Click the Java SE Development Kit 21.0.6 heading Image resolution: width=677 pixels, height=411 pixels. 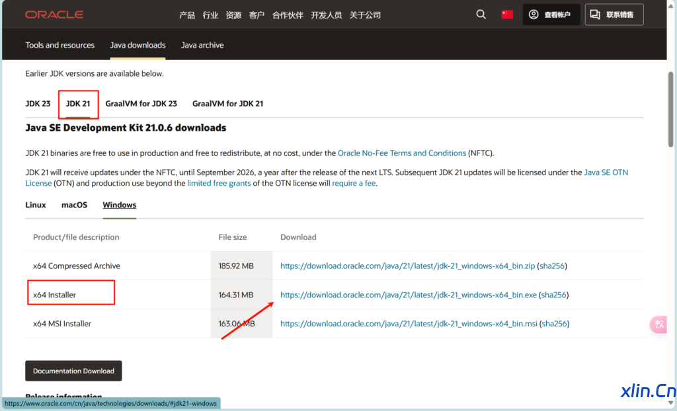(126, 128)
